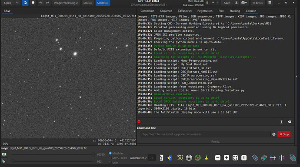This screenshot has width=300, height=167.
Task: Click the green concentric target icon
Action: [x=198, y=158]
